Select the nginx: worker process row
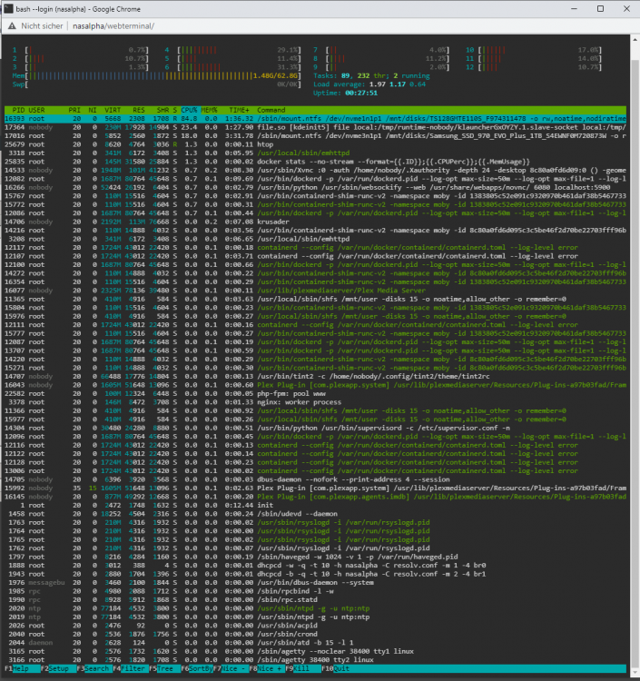This screenshot has height=681, width=640. [x=315, y=402]
